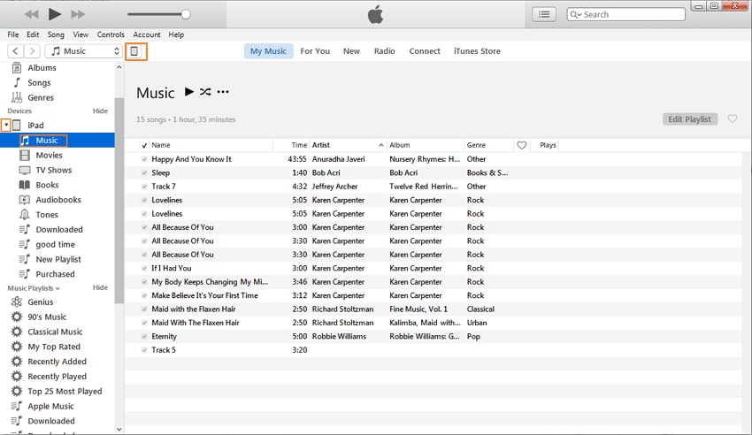Select Books under iPad
752x435 pixels.
47,185
